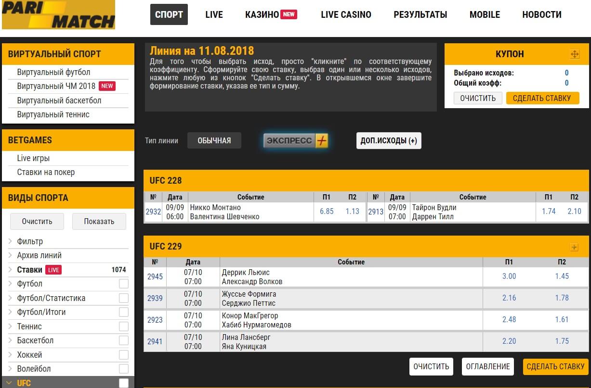Open Live игры link
This screenshot has height=388, width=591.
33,158
